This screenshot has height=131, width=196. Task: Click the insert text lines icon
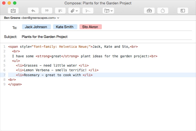(60, 11)
